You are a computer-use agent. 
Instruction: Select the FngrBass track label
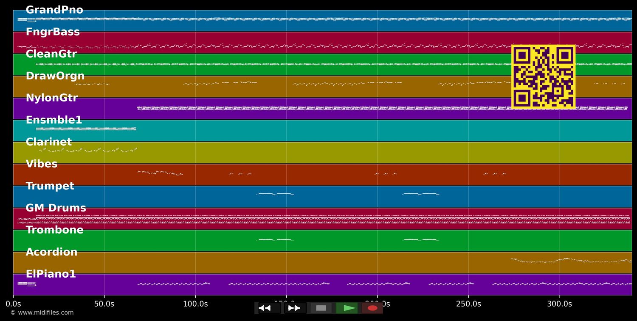pyautogui.click(x=53, y=32)
